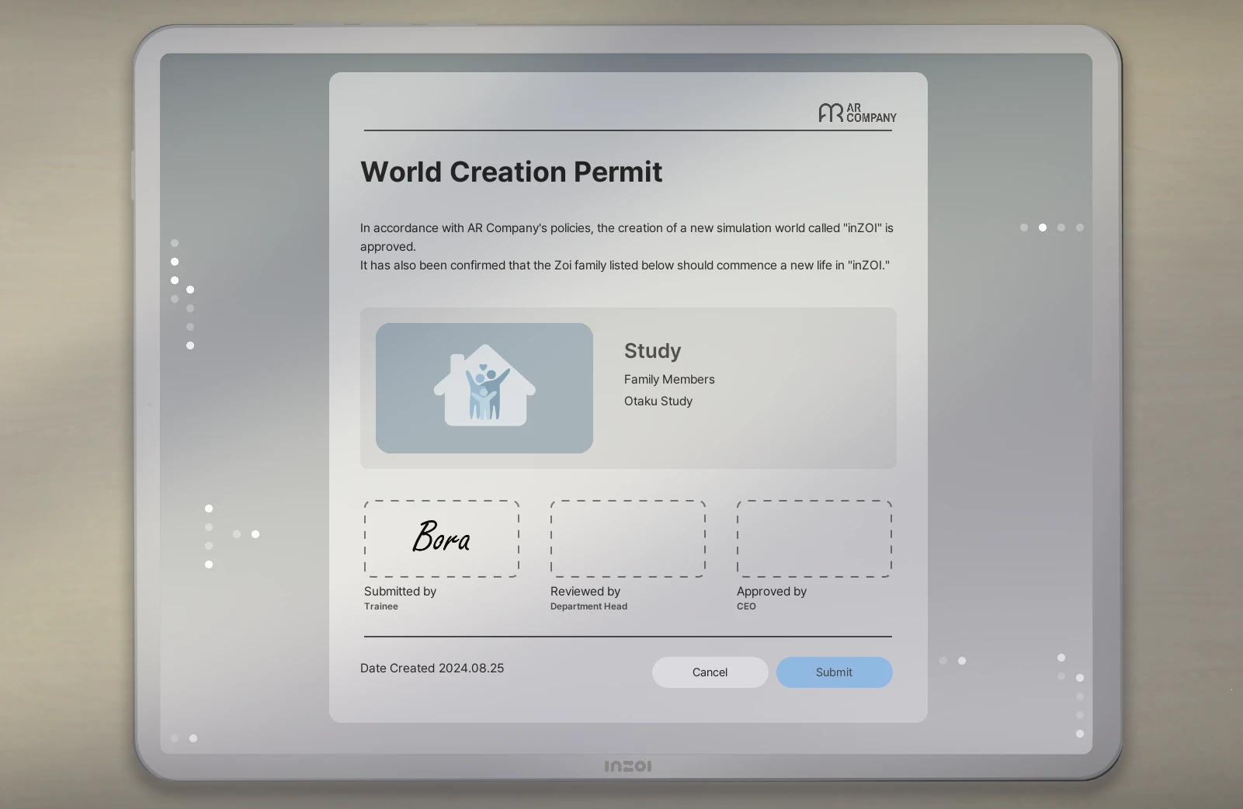
Task: Click the Family Members label
Action: [669, 380]
